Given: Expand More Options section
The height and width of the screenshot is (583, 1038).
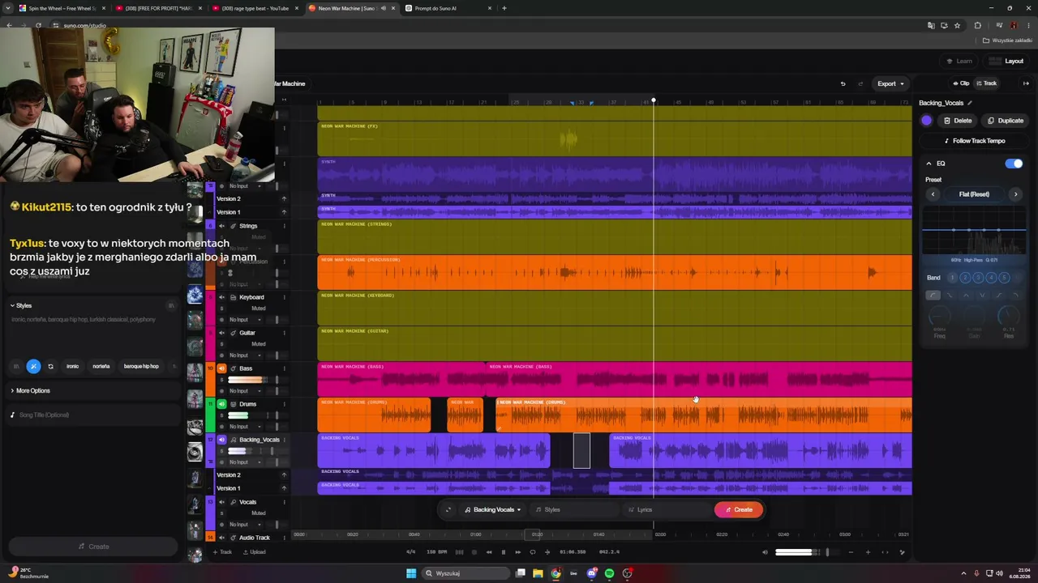Looking at the screenshot, I should coord(30,390).
